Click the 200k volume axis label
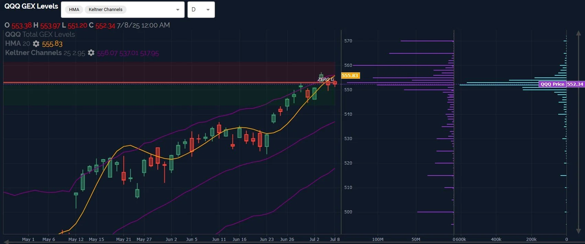The image size is (585, 244). point(531,239)
